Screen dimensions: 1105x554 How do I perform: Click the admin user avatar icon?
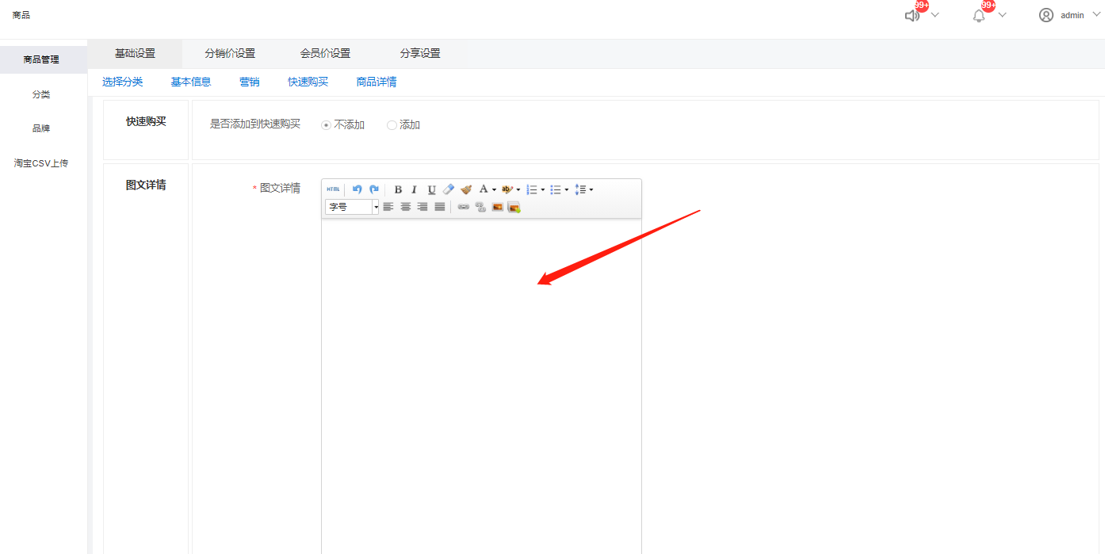1046,15
